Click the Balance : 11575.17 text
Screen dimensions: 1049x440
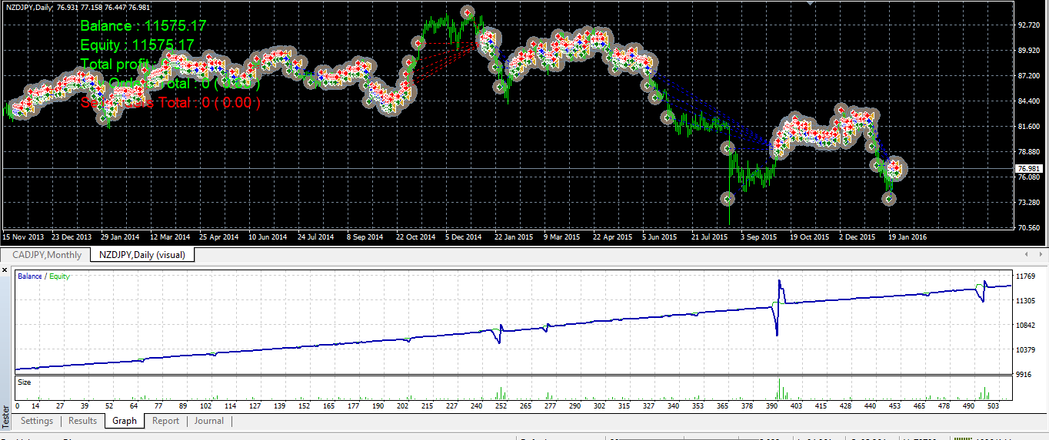pyautogui.click(x=143, y=26)
